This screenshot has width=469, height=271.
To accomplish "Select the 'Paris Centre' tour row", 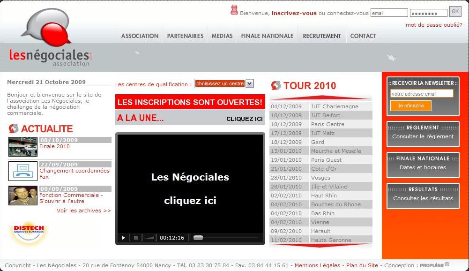I will point(321,124).
